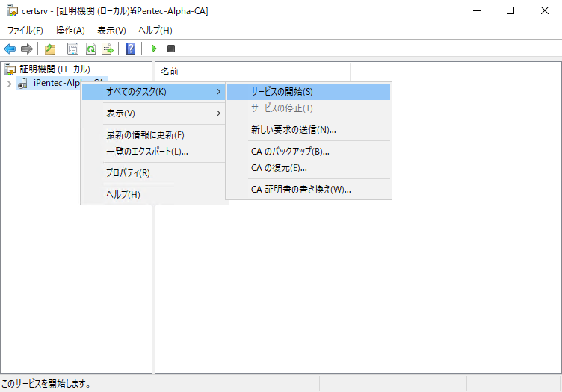Click the certsrv icon in the title bar
Screen dimensions: 562x392
(12, 10)
